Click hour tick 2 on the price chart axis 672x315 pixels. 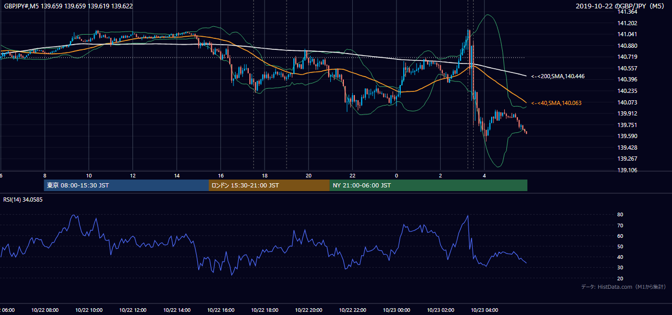[441, 176]
